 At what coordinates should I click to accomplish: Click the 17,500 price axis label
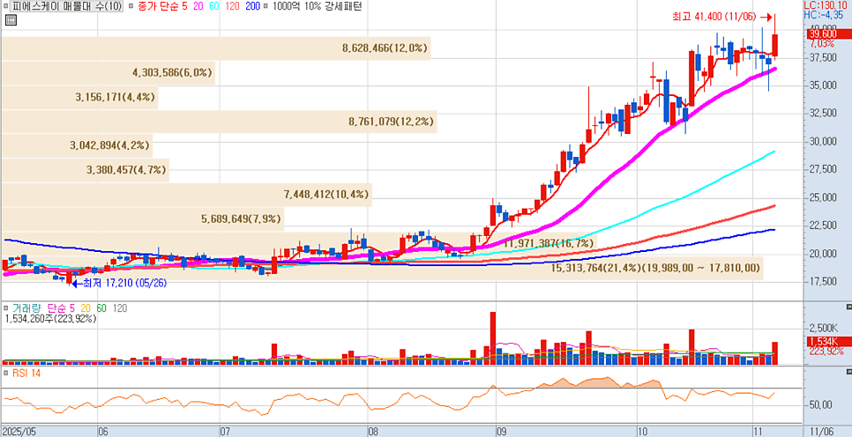823,281
